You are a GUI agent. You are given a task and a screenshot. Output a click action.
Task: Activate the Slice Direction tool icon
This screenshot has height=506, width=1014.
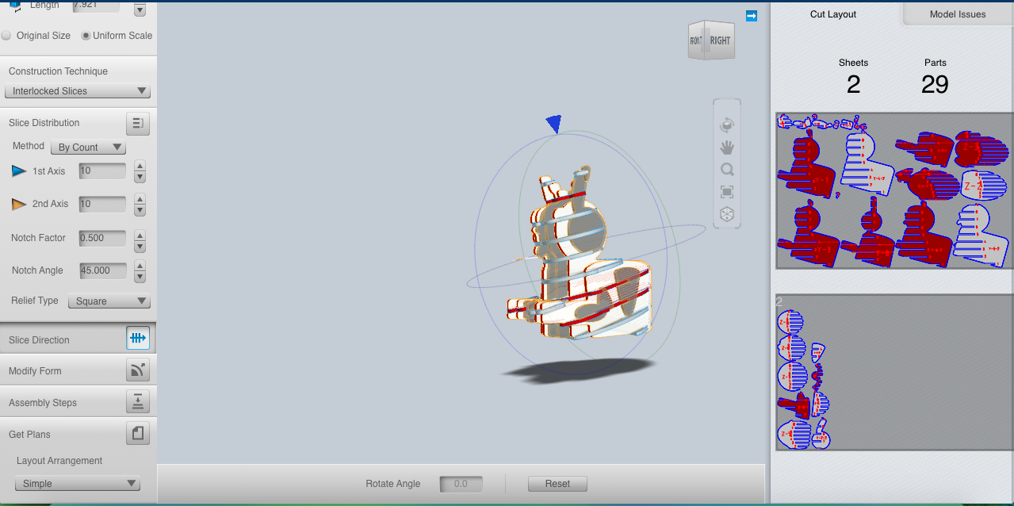pos(138,339)
